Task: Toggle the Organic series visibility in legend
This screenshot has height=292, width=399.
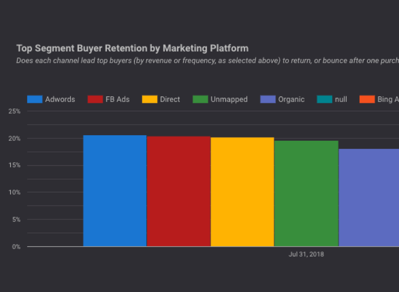Action: (x=292, y=99)
